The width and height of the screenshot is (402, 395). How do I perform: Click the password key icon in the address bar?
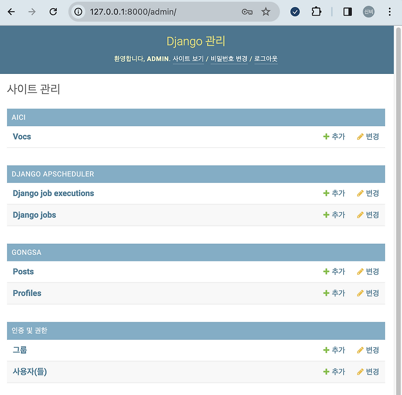247,11
